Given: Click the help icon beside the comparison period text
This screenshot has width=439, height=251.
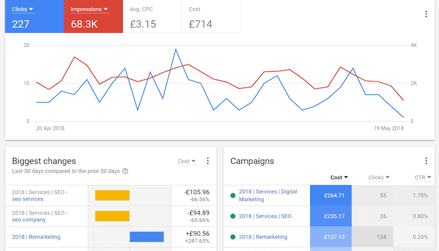Looking at the screenshot, I should click(x=125, y=171).
